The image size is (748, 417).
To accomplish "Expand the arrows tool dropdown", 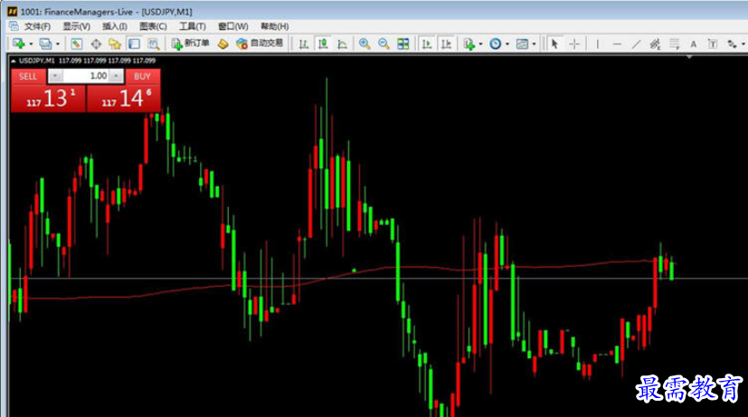I will pos(743,44).
